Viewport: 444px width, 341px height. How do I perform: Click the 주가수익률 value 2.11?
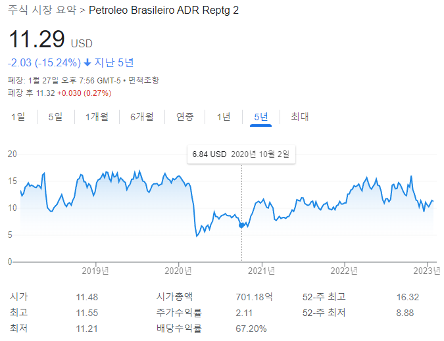244,313
